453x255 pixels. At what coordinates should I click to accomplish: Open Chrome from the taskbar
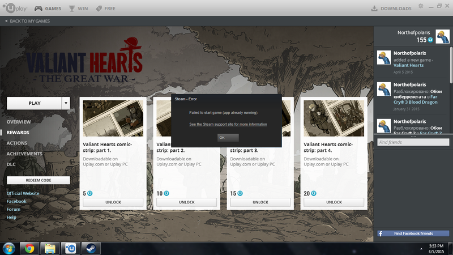tap(29, 248)
